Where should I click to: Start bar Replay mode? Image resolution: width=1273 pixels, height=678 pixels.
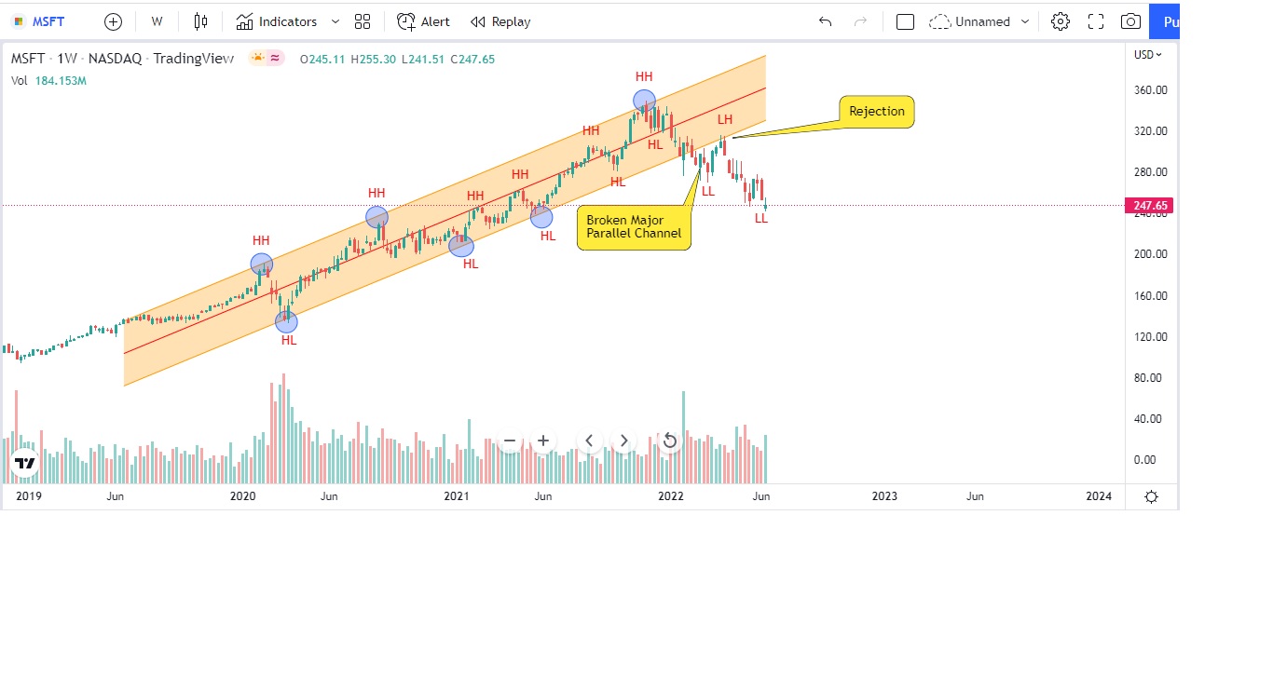[500, 21]
